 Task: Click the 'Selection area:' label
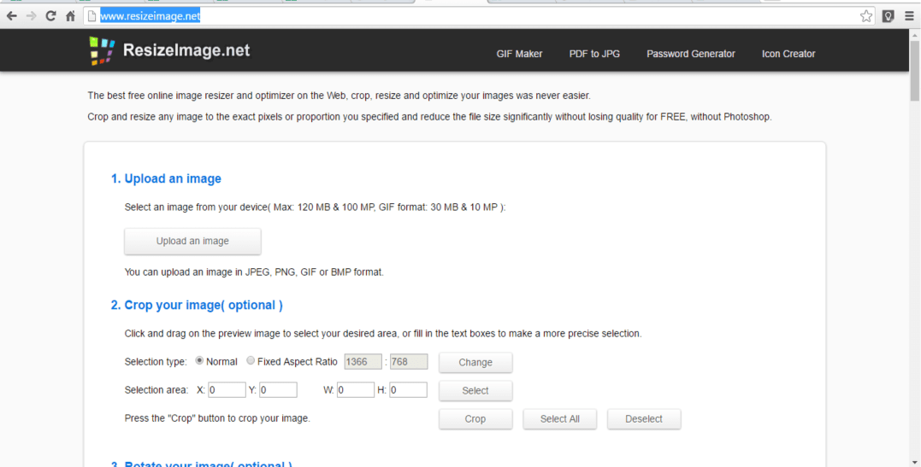pos(156,390)
